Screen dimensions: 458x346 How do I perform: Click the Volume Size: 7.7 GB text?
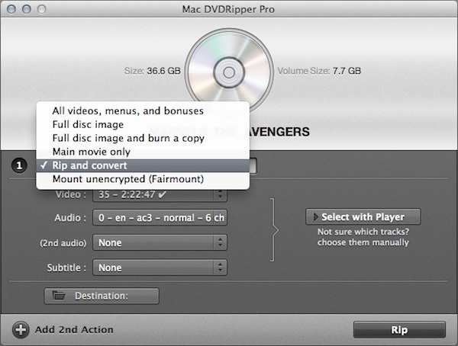pyautogui.click(x=319, y=71)
